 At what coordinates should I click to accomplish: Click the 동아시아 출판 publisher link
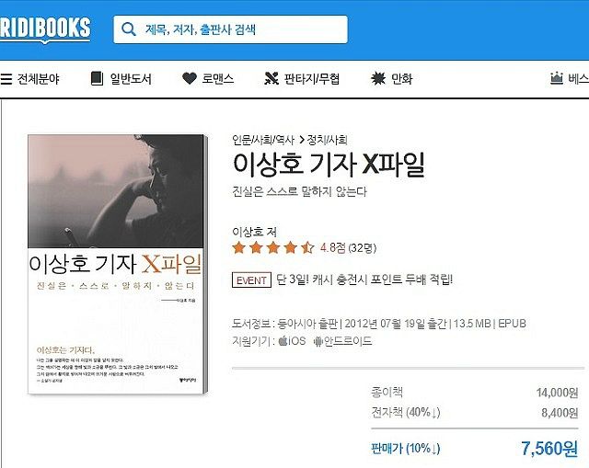coord(307,324)
